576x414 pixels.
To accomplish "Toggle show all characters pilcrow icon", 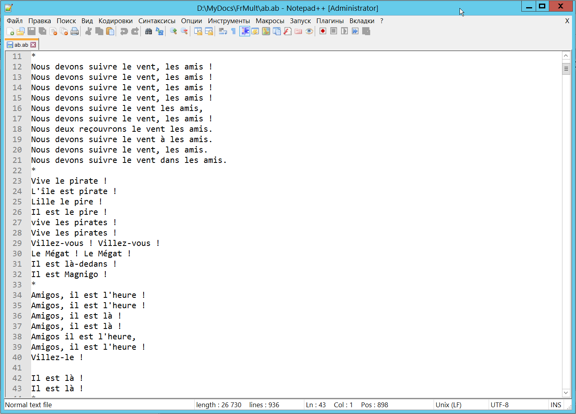I will tap(233, 32).
